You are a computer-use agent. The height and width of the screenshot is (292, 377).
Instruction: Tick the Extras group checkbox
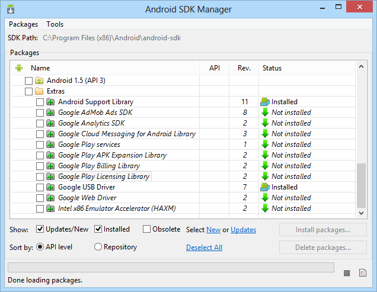(x=28, y=91)
